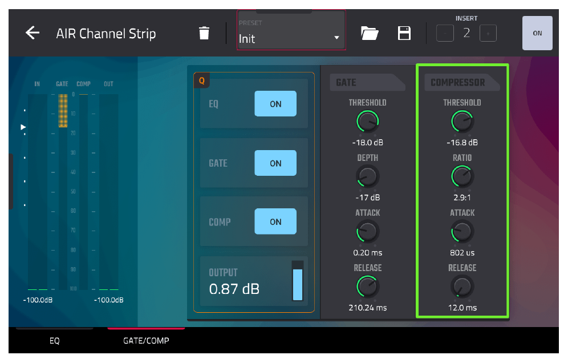The width and height of the screenshot is (568, 363).
Task: Click the AIR Channel Strip title
Action: pyautogui.click(x=106, y=33)
